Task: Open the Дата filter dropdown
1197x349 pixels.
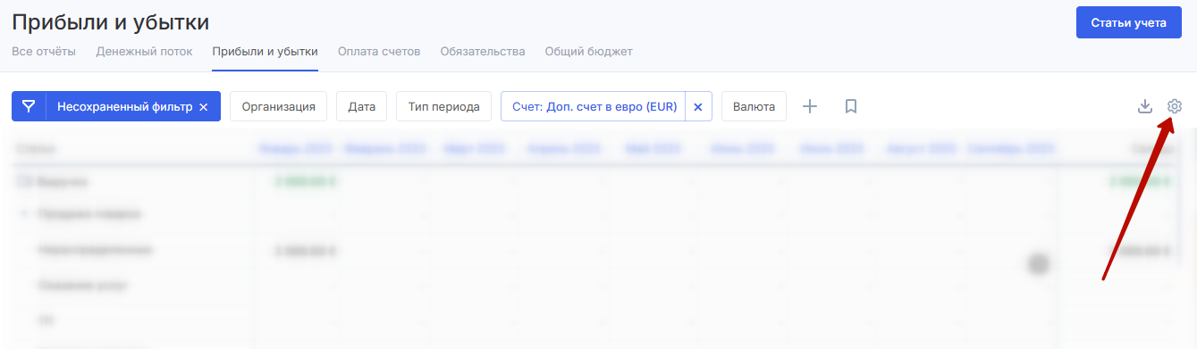Action: pyautogui.click(x=361, y=106)
